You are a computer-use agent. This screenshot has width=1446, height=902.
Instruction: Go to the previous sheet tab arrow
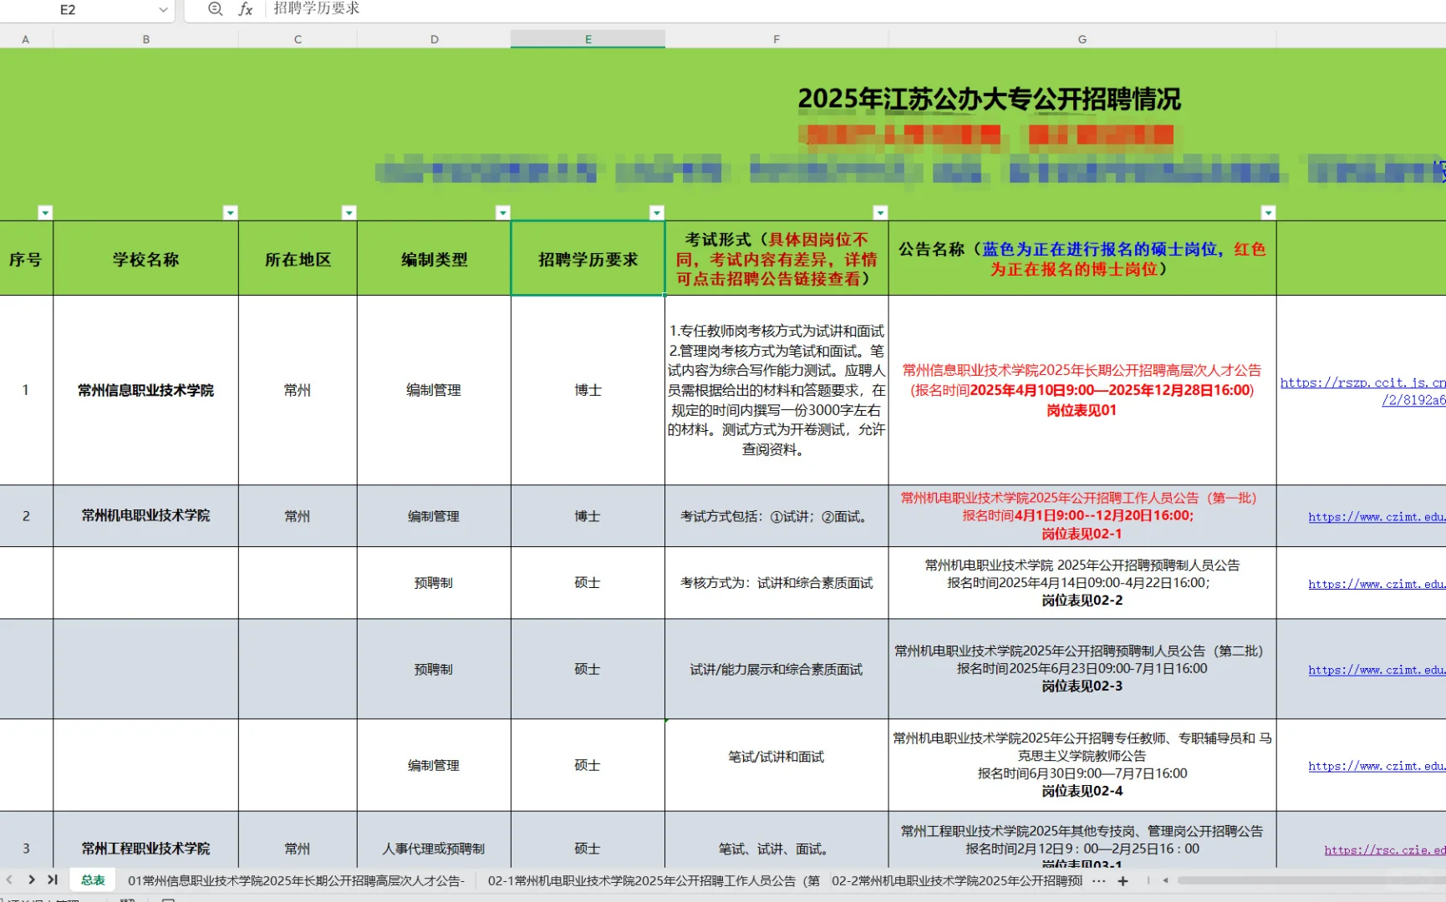point(9,879)
